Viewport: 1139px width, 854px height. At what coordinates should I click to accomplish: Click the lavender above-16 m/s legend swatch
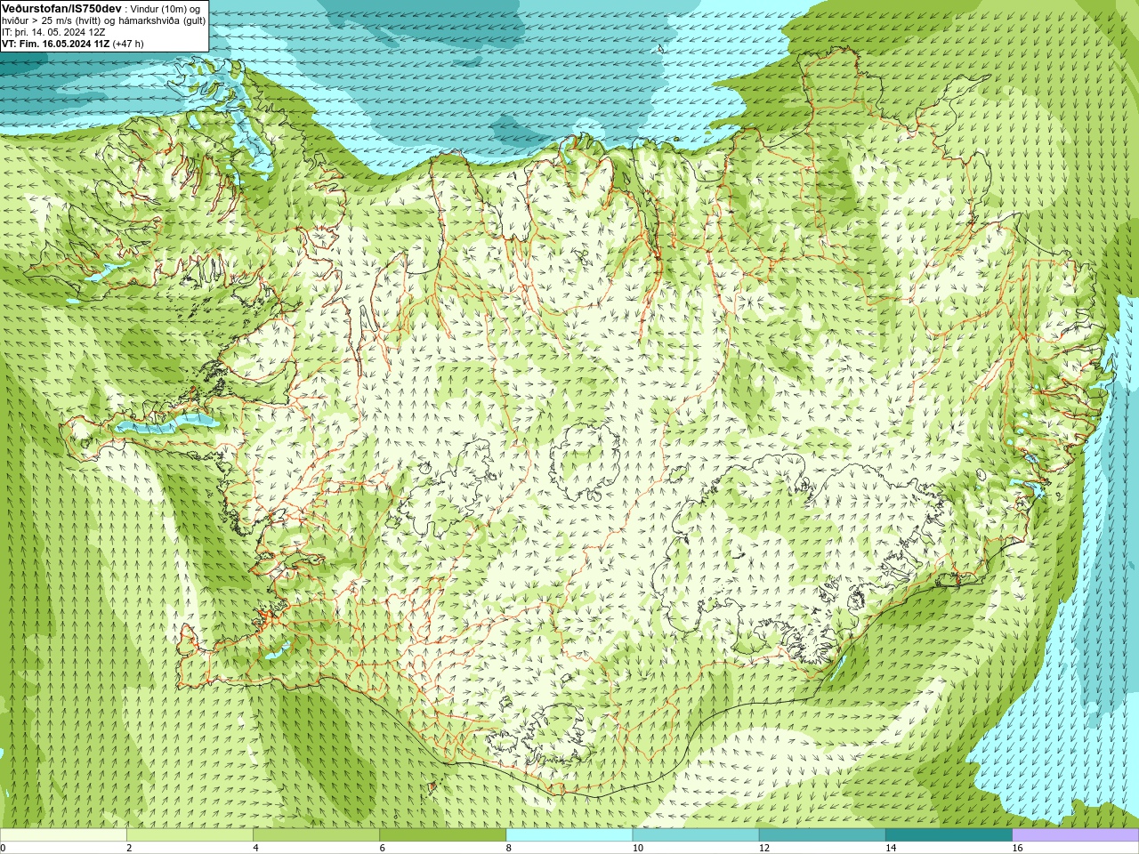click(1076, 835)
